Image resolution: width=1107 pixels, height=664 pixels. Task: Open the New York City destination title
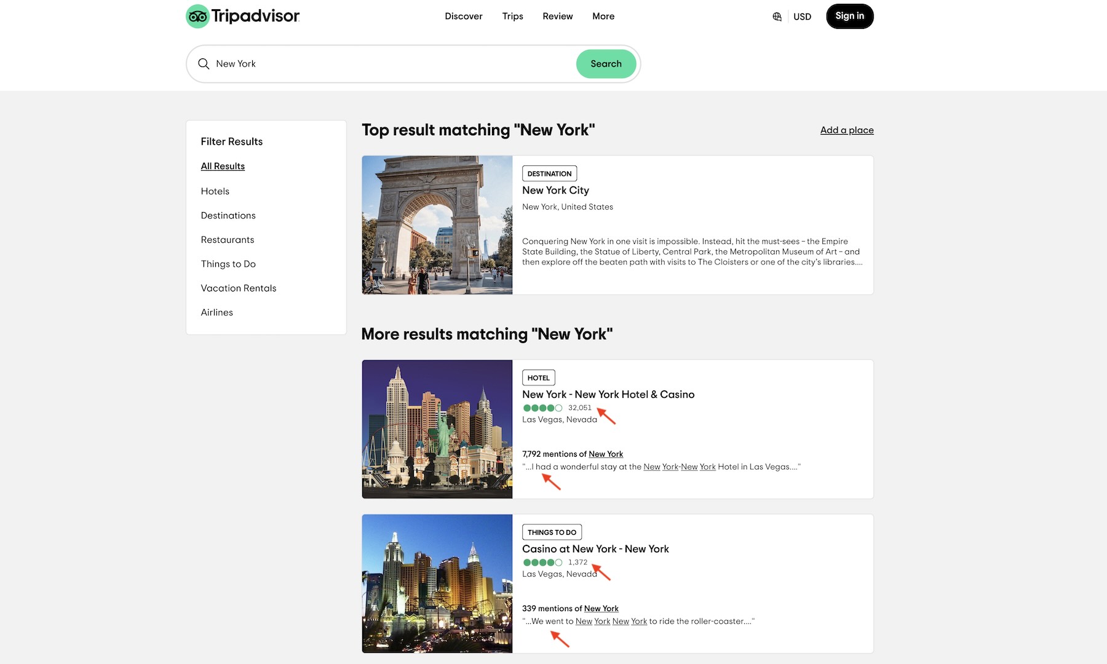pyautogui.click(x=555, y=191)
